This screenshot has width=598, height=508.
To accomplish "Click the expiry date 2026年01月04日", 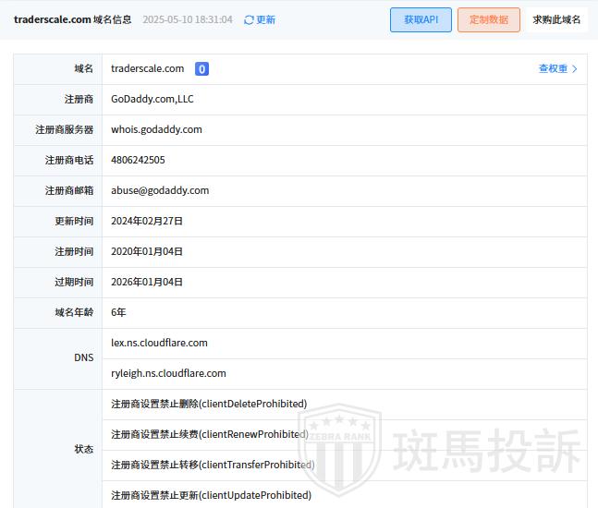I will pos(147,282).
